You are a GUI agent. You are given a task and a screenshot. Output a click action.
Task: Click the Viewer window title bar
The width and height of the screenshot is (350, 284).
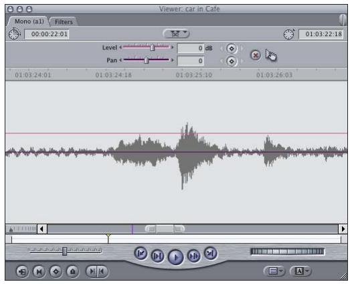point(177,9)
